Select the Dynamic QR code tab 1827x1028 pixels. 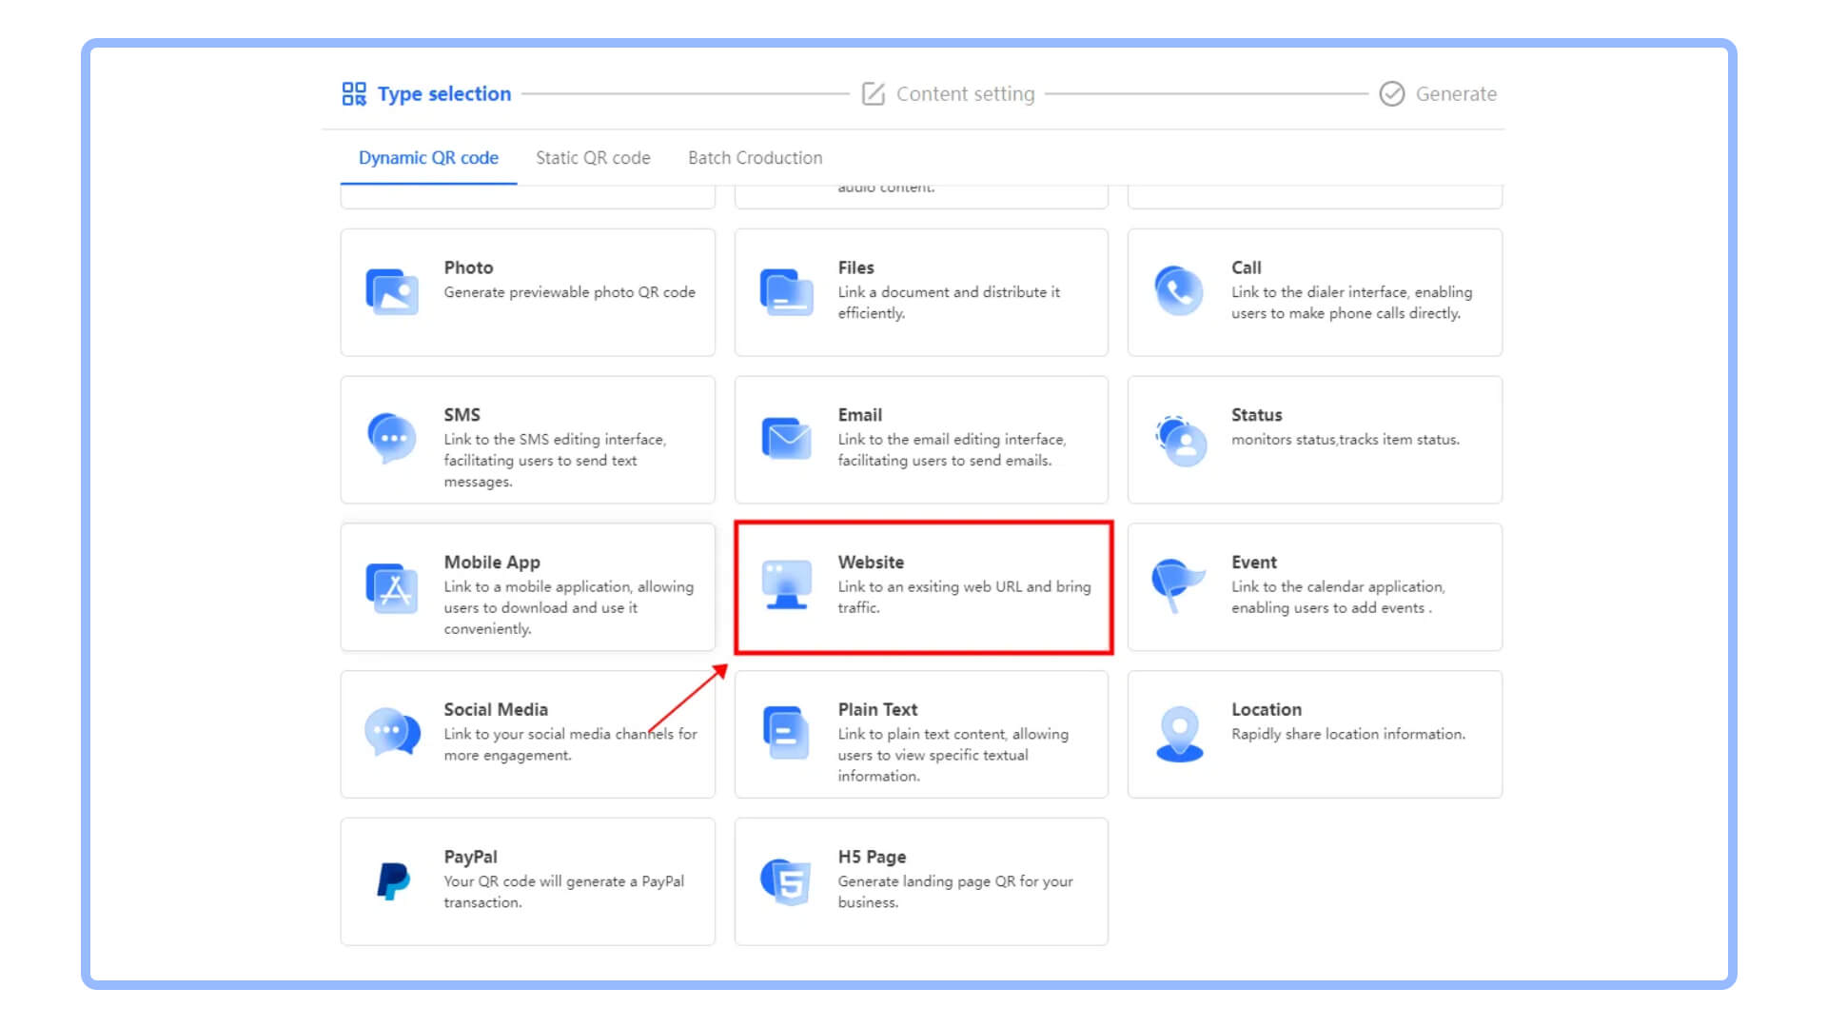click(428, 158)
